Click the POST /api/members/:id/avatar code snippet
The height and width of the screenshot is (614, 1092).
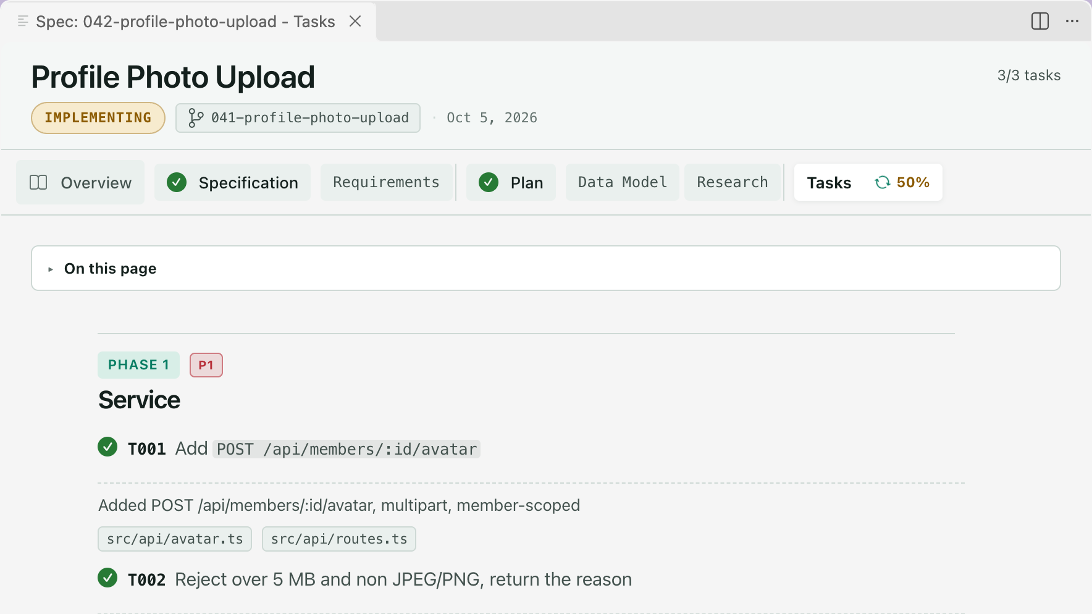[346, 448]
